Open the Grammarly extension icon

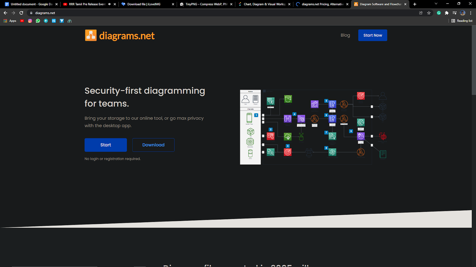click(439, 13)
